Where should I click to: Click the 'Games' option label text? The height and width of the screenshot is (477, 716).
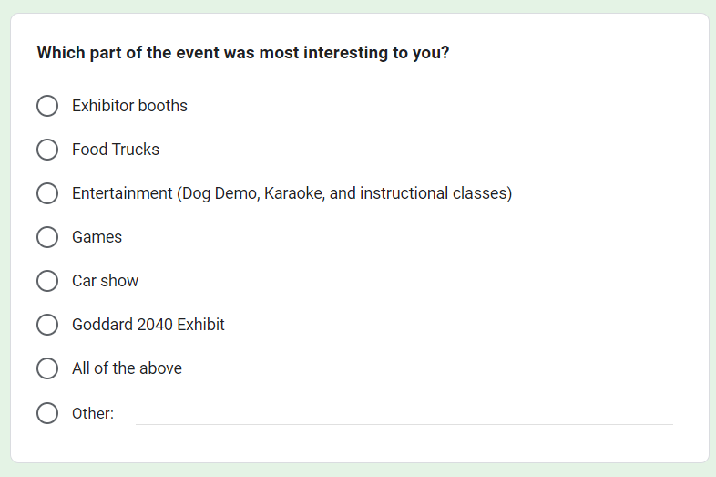coord(97,237)
